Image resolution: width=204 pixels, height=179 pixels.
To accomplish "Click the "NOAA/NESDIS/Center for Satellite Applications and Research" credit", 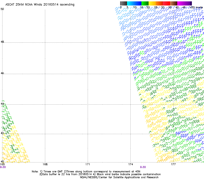I will (119, 177).
